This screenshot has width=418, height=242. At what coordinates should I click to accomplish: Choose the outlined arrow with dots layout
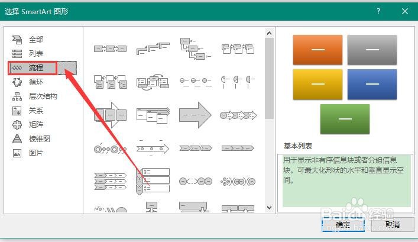pyautogui.click(x=153, y=149)
